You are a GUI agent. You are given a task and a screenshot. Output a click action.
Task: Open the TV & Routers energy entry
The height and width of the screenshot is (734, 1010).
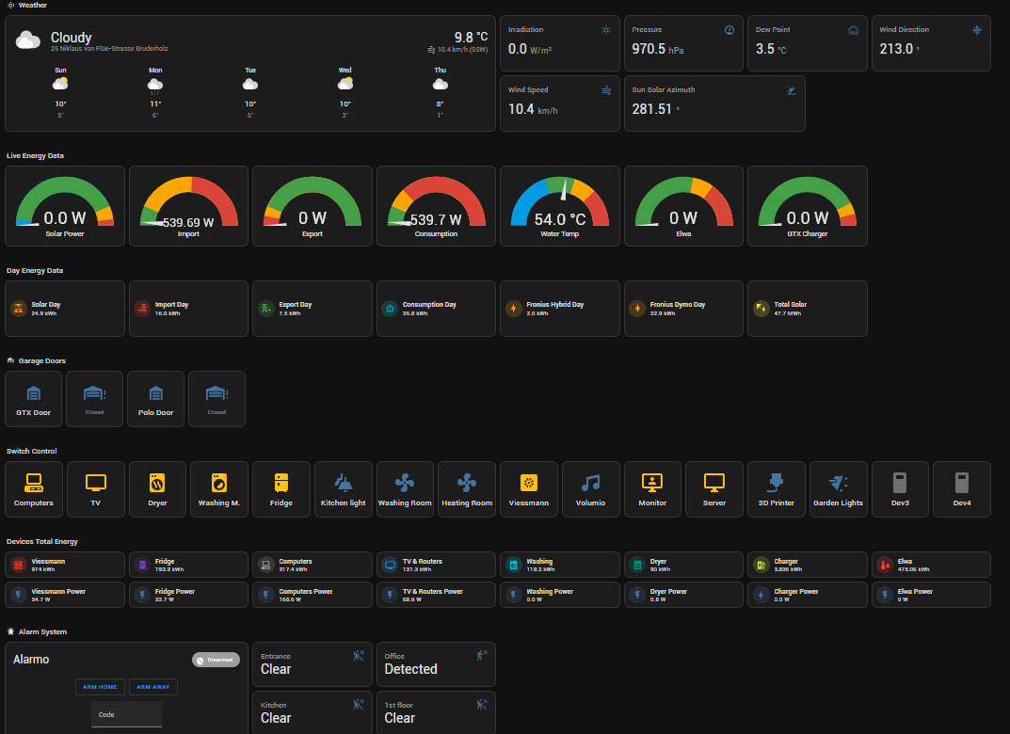coord(436,565)
